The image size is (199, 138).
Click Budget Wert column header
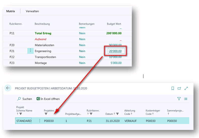pyautogui.click(x=114, y=24)
